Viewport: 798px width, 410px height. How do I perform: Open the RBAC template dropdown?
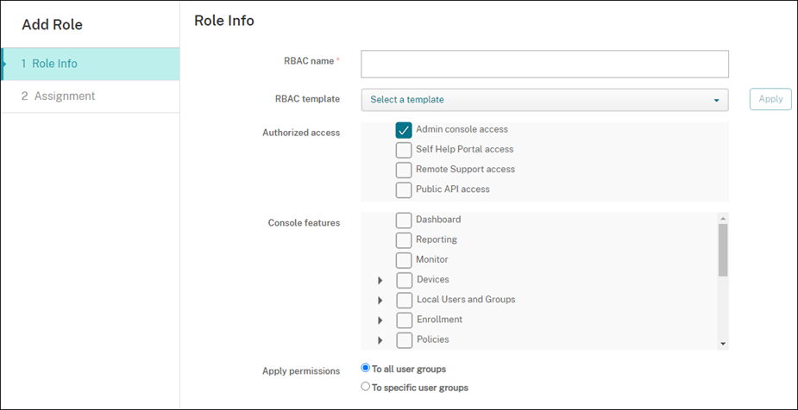(544, 100)
